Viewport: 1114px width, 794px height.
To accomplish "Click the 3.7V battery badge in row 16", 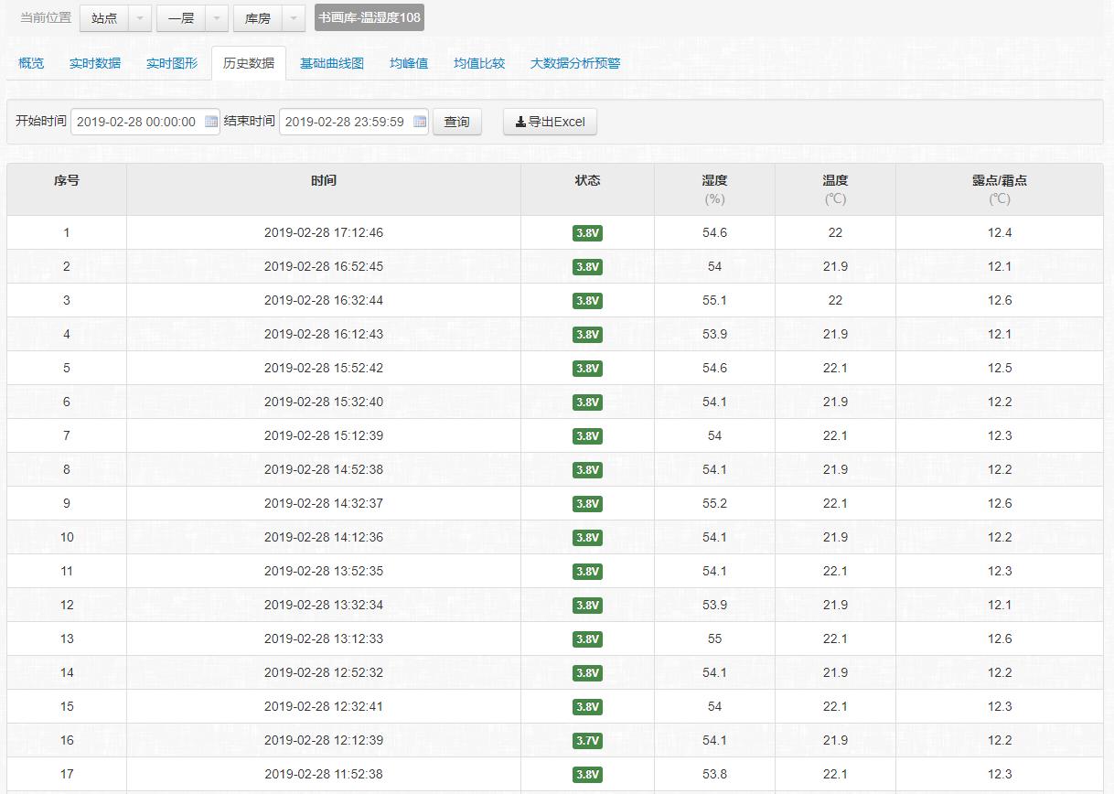I will [587, 741].
